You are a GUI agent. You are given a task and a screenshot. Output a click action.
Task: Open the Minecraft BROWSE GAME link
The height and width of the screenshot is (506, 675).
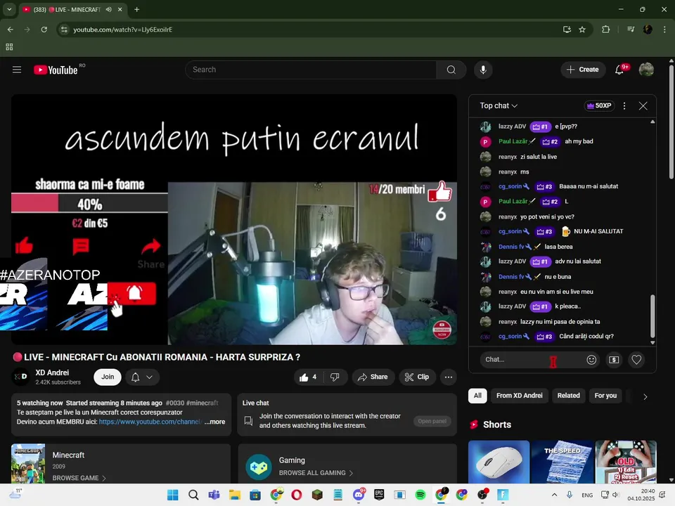(x=79, y=478)
